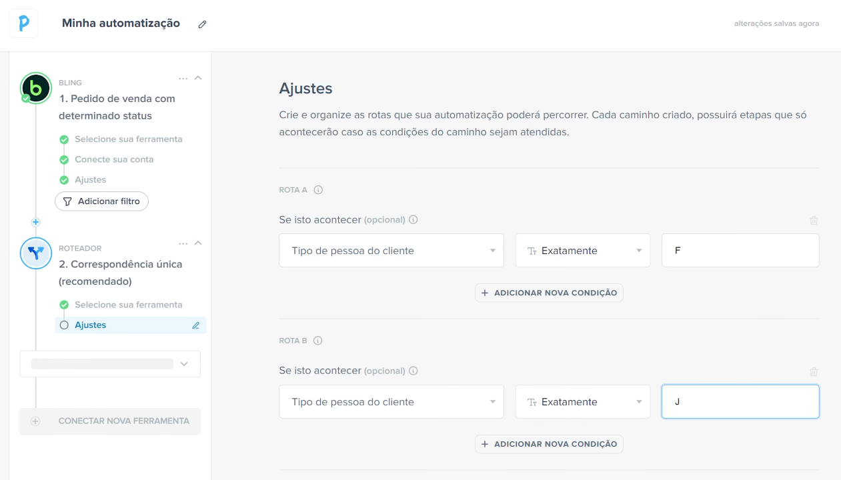The width and height of the screenshot is (841, 480).
Task: Collapse the Bling step section
Action: [198, 78]
